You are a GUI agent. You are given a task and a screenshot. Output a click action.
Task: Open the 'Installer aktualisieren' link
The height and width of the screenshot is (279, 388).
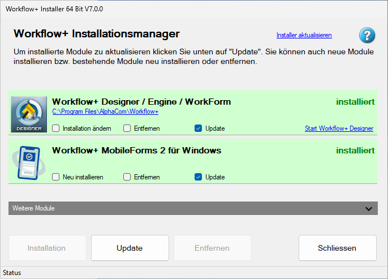click(x=304, y=35)
